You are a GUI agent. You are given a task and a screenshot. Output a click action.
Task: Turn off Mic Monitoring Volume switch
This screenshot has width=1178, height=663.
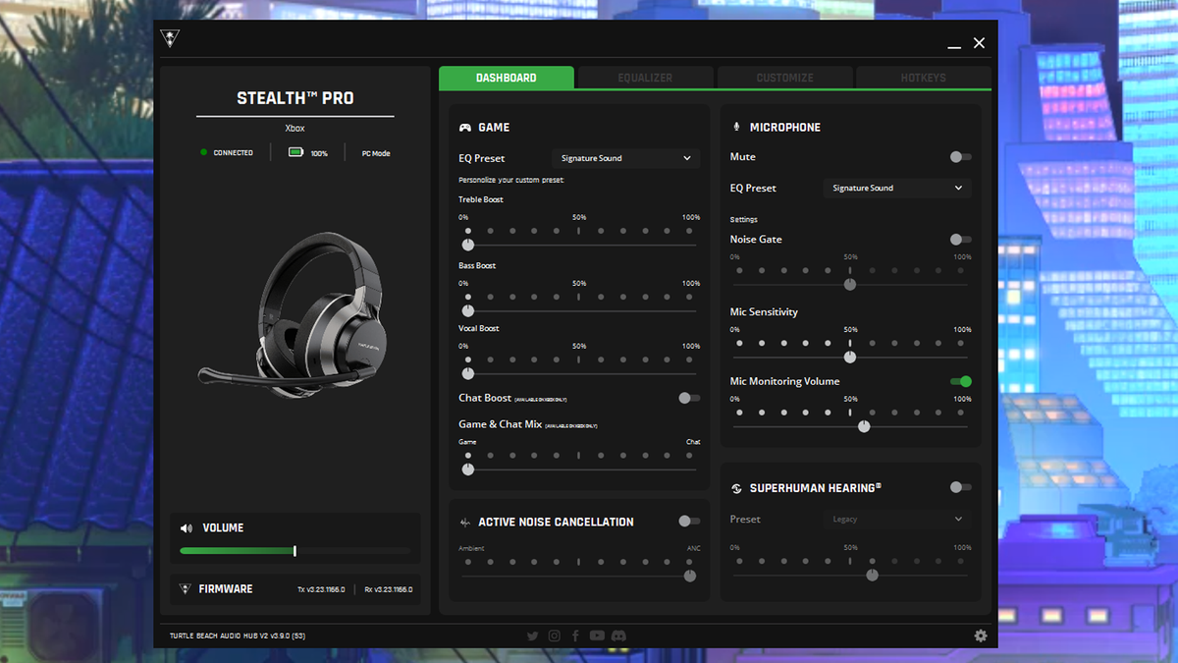(x=961, y=381)
